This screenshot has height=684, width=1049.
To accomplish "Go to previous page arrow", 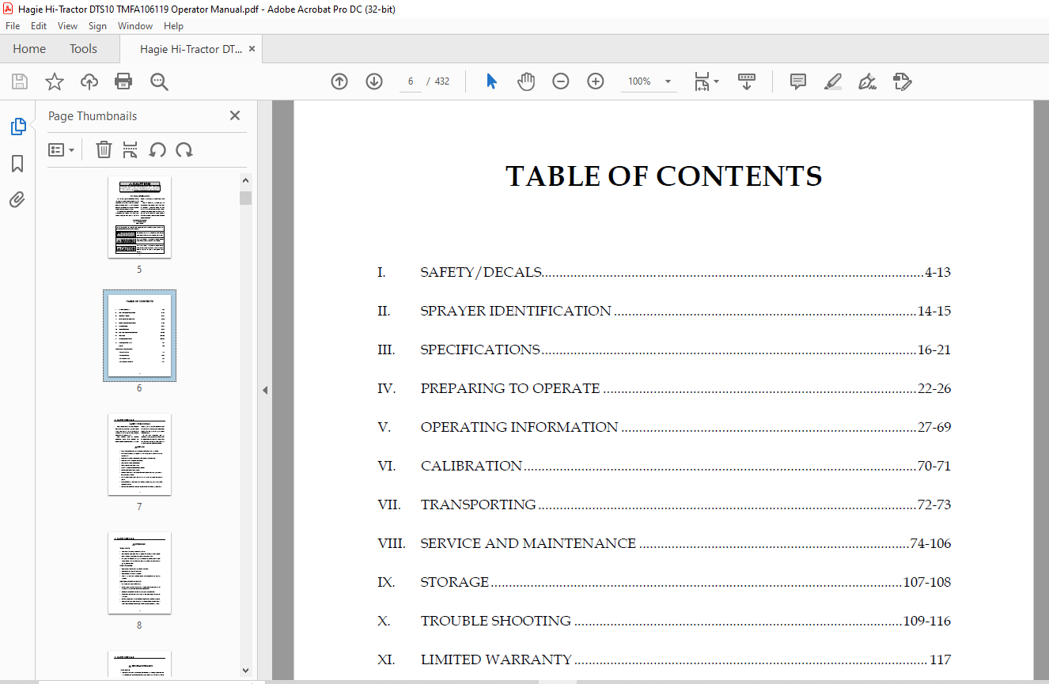I will pyautogui.click(x=339, y=81).
